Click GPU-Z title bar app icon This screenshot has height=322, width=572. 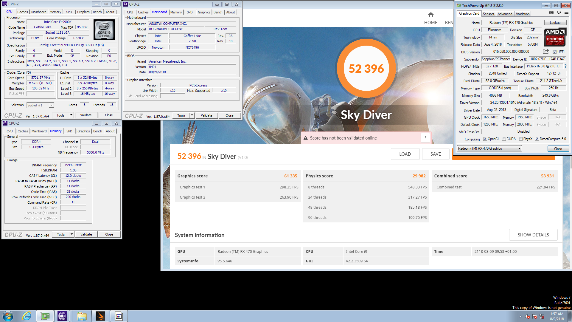pyautogui.click(x=458, y=5)
